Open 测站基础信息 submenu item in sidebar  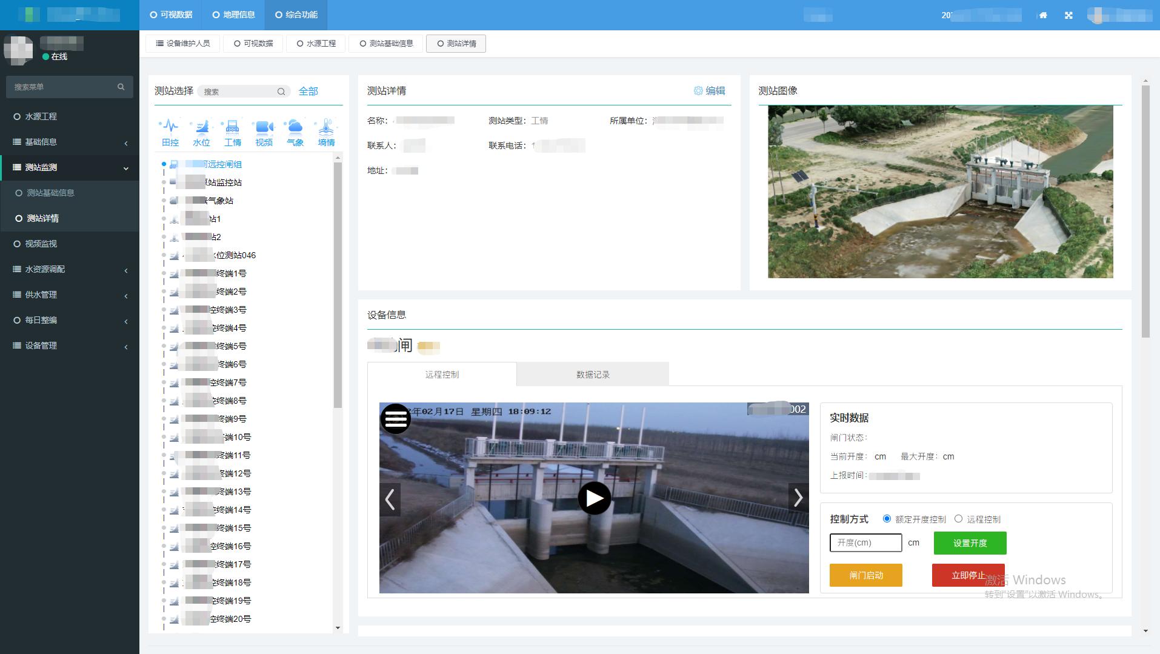pos(70,193)
